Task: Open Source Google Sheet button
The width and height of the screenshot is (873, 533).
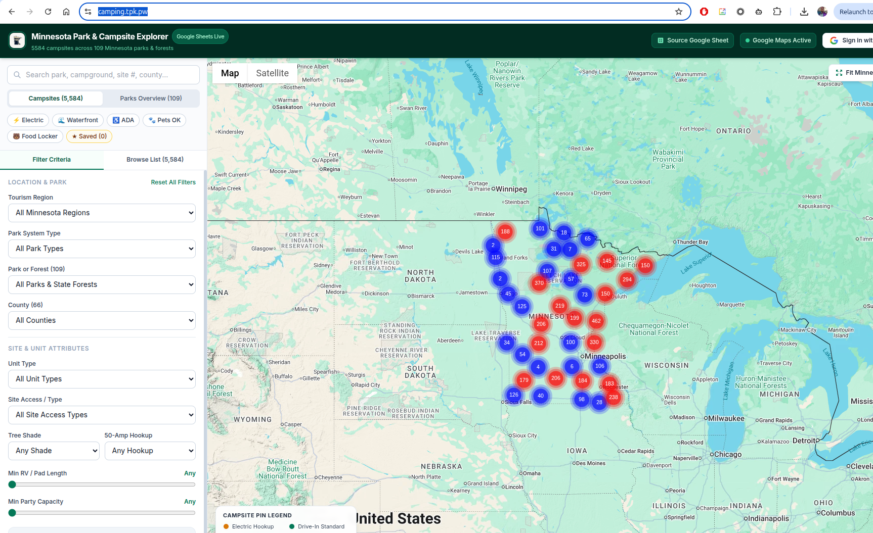Action: 693,40
